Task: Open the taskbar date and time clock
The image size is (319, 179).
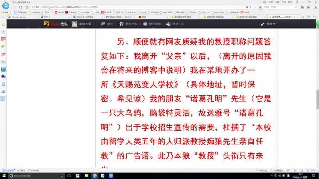Action: [301, 176]
